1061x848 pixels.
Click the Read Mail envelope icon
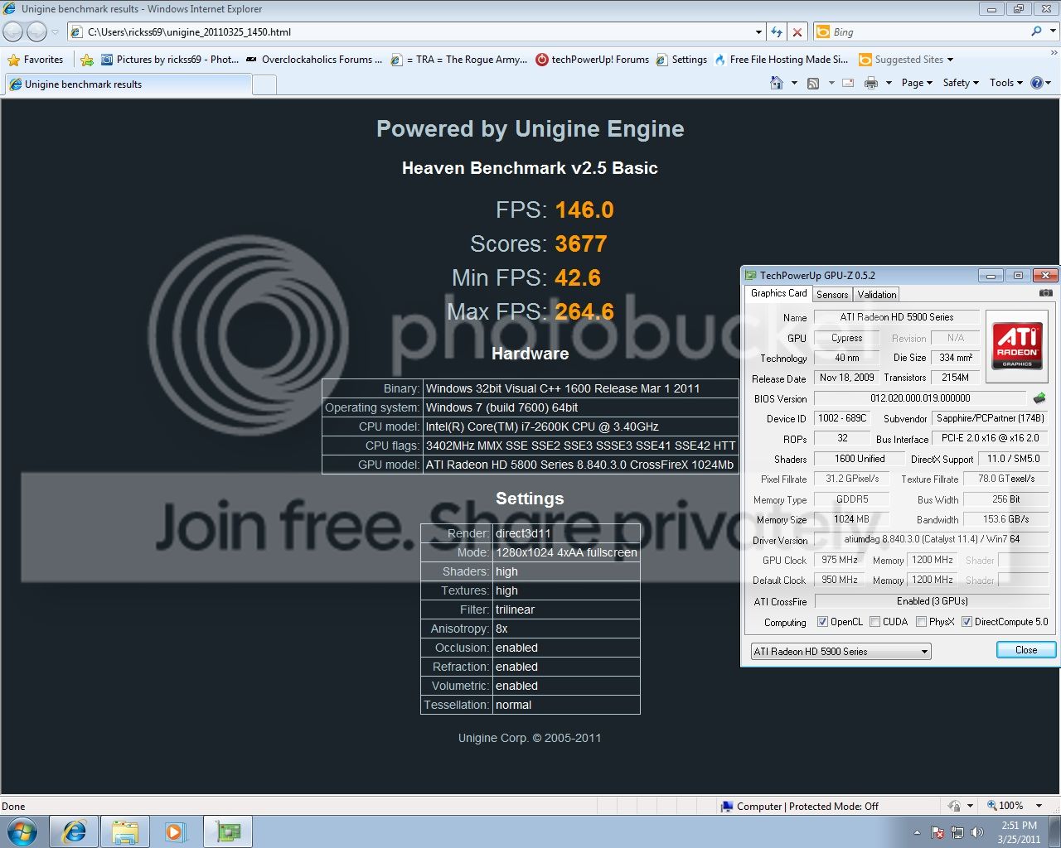coord(848,83)
